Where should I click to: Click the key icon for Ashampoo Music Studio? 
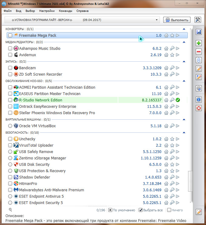172,48
